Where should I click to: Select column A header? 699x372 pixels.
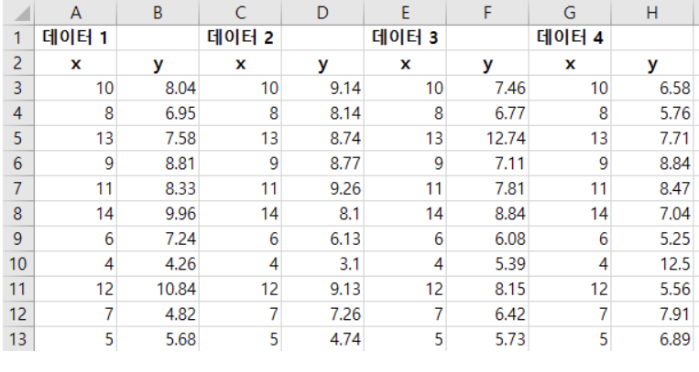pos(75,13)
